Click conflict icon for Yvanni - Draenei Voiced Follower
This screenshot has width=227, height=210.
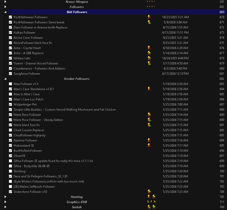(149, 63)
